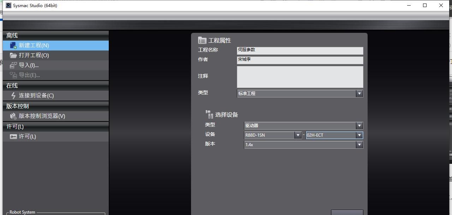
Task: Click the 作者 input field
Action: 300,60
